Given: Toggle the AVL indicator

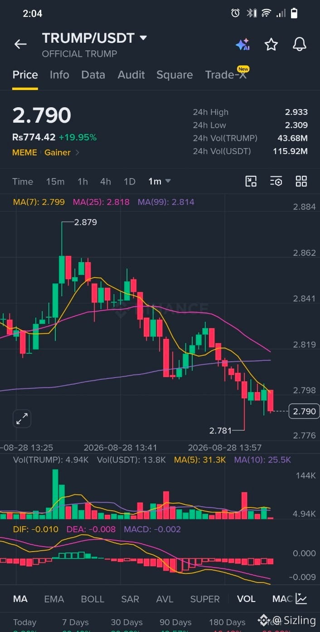Looking at the screenshot, I should pyautogui.click(x=165, y=599).
